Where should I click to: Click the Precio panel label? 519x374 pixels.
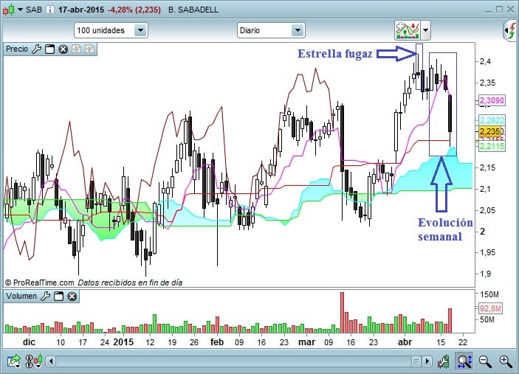pyautogui.click(x=17, y=49)
